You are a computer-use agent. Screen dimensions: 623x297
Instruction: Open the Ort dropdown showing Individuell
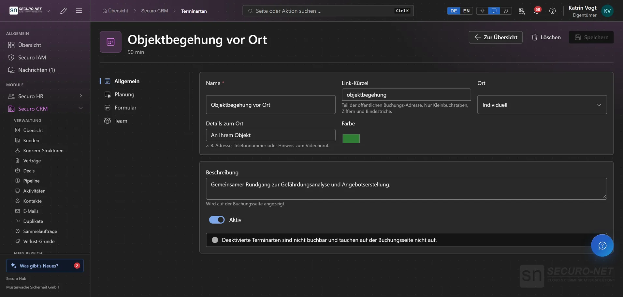click(x=542, y=105)
